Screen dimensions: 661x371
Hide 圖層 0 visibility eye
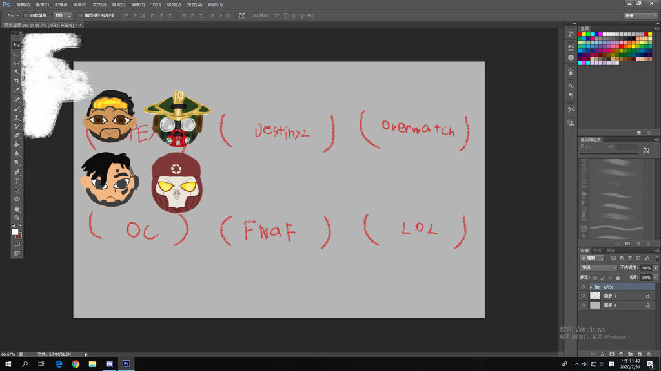(x=583, y=305)
